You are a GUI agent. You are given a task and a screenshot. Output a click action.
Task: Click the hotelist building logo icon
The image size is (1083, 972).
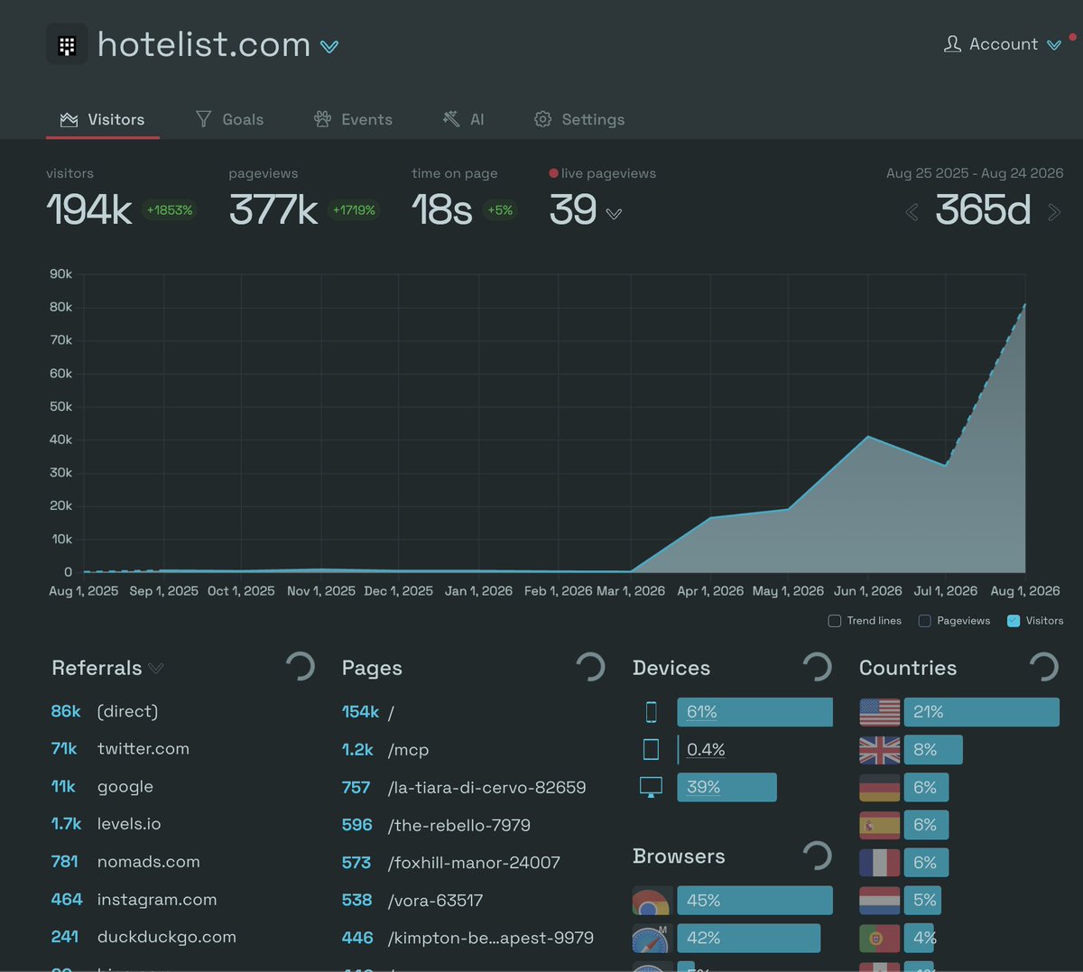coord(67,44)
